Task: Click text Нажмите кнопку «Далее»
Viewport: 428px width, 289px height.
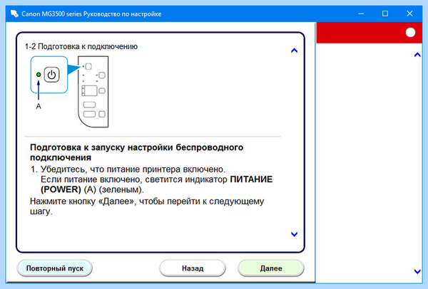Action: click(x=83, y=201)
